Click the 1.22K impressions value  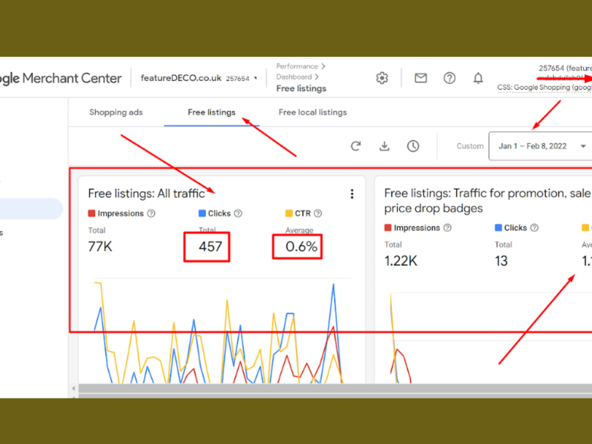pyautogui.click(x=401, y=261)
